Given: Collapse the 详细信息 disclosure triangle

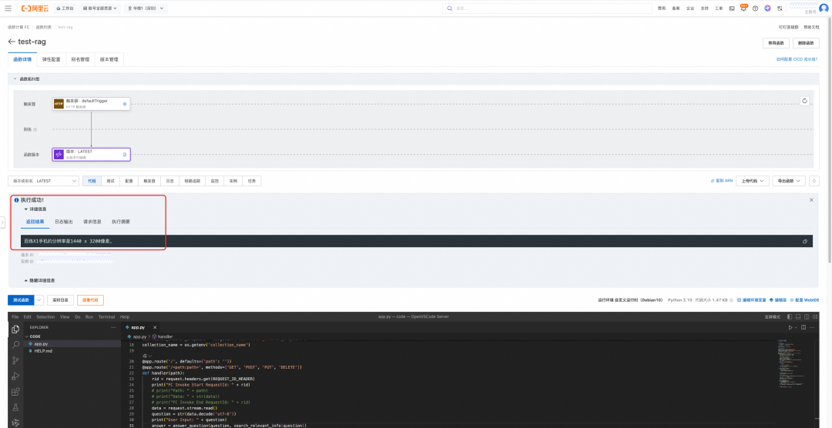Looking at the screenshot, I should tap(25, 209).
